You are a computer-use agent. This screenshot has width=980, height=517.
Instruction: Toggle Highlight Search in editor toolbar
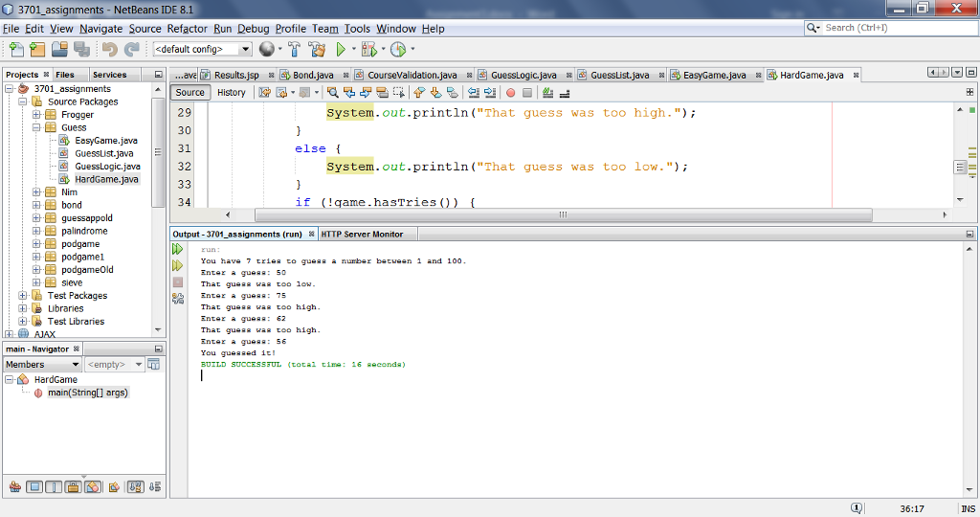click(382, 93)
